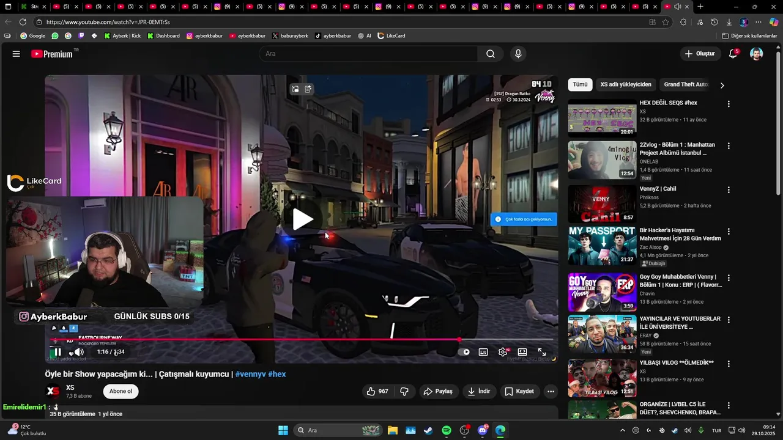Open the player settings gear
The width and height of the screenshot is (783, 440).
point(503,352)
